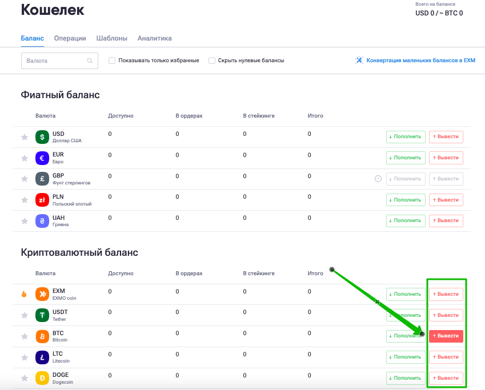Image resolution: width=485 pixels, height=390 pixels.
Task: Enable show only favorites checkbox
Action: 112,61
